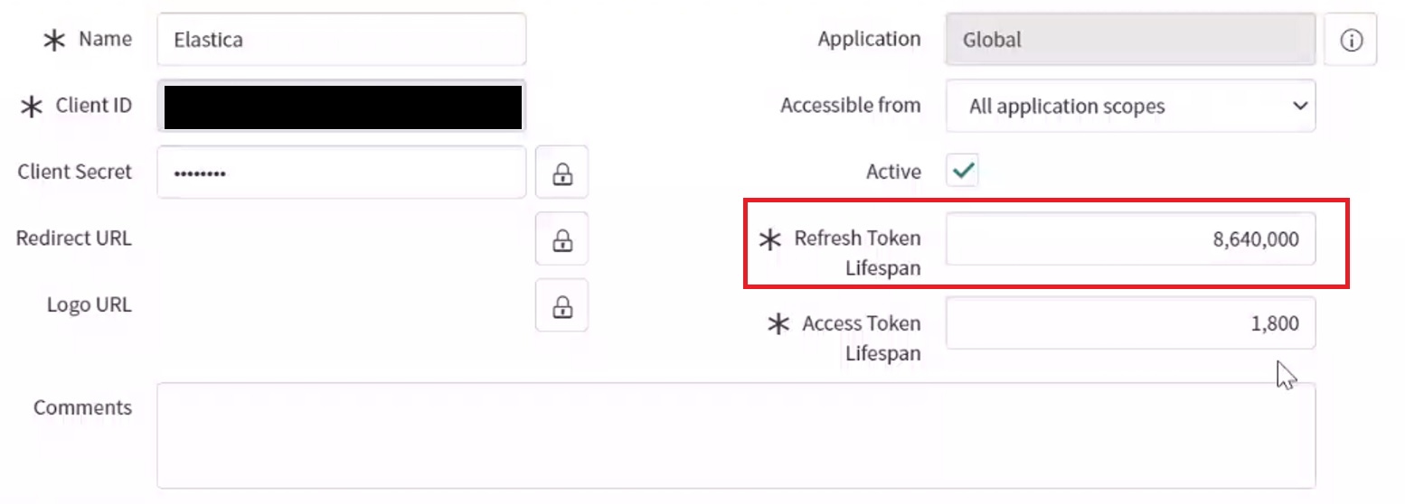Click the Redirect URL lock icon
1405x504 pixels.
point(561,239)
